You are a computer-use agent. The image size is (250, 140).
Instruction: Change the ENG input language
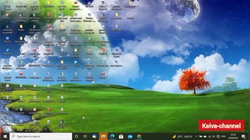223,136
